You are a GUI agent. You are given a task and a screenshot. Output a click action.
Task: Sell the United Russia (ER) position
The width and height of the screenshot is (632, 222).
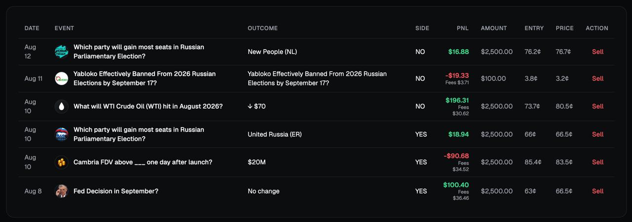click(x=597, y=134)
